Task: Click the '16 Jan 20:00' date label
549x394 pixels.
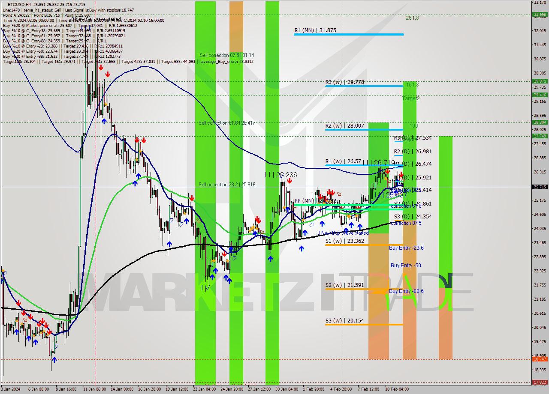Action: pyautogui.click(x=149, y=389)
